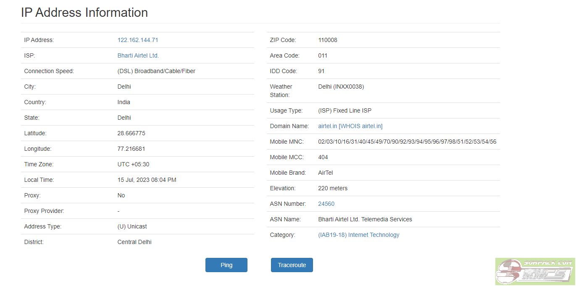The width and height of the screenshot is (576, 286).
Task: Select the "No" proxy value
Action: tap(121, 195)
